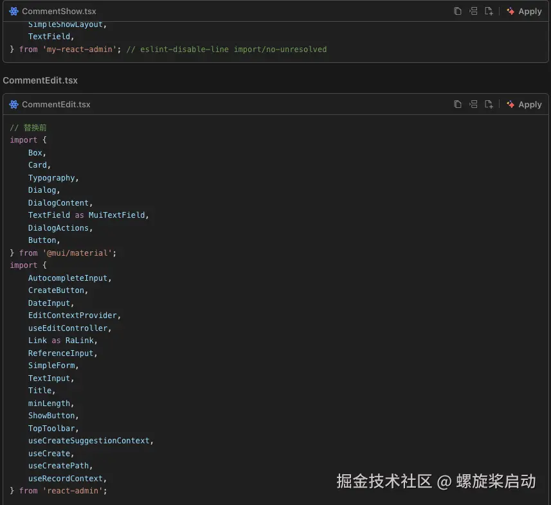The width and height of the screenshot is (551, 505).
Task: Apply the CommentShow.tsx code block
Action: point(524,11)
